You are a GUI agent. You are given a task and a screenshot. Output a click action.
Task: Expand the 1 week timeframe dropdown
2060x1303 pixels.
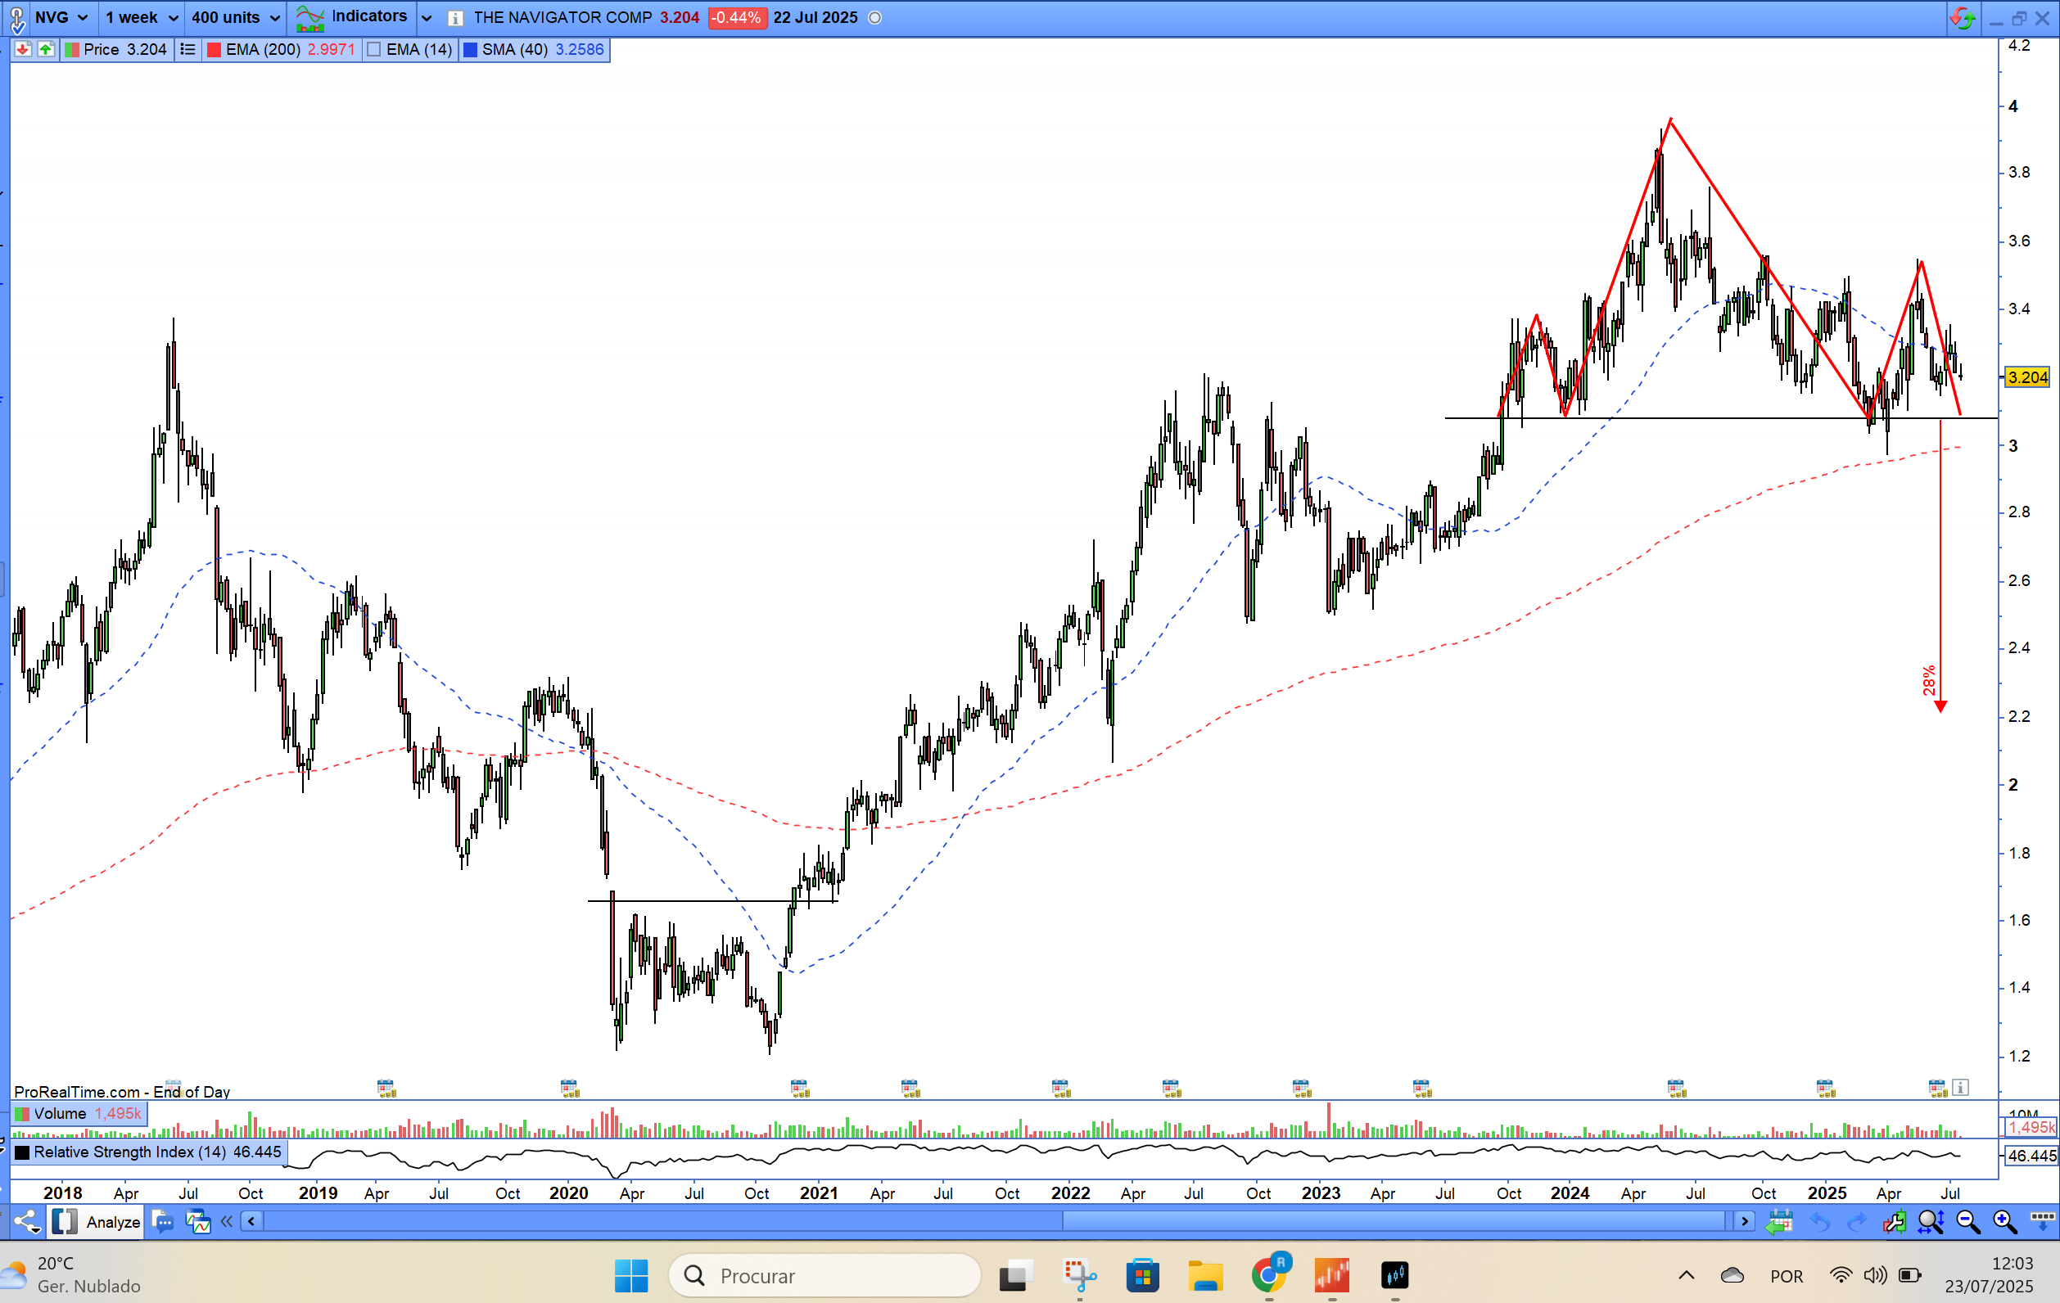click(x=141, y=17)
